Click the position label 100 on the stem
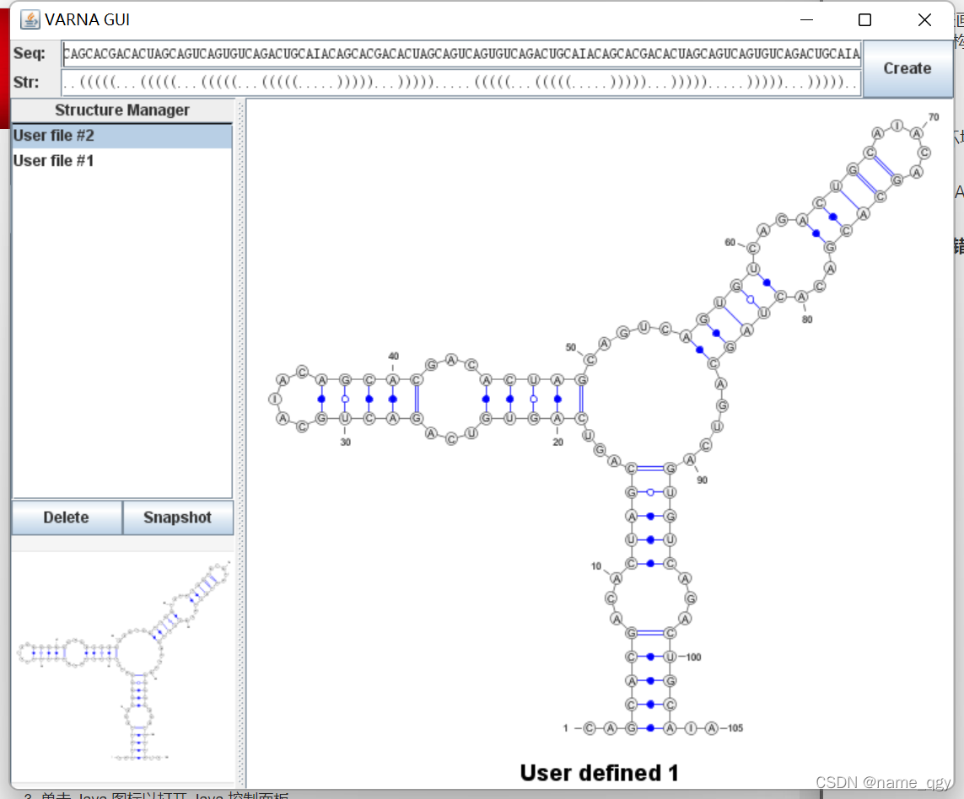Image resolution: width=964 pixels, height=799 pixels. coord(693,657)
